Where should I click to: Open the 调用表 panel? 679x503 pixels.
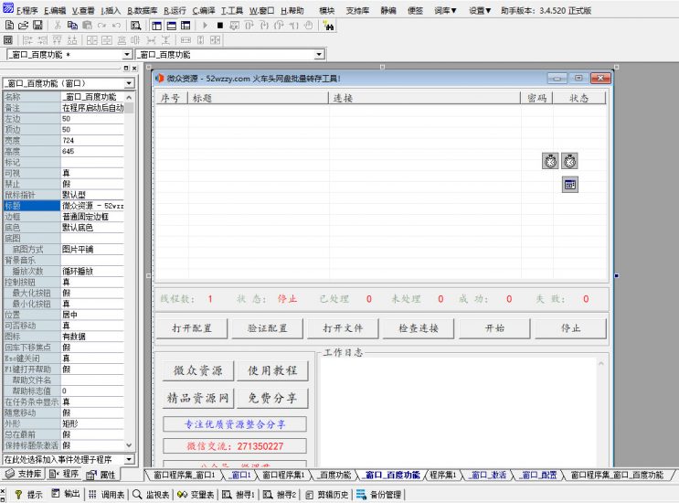[x=107, y=495]
